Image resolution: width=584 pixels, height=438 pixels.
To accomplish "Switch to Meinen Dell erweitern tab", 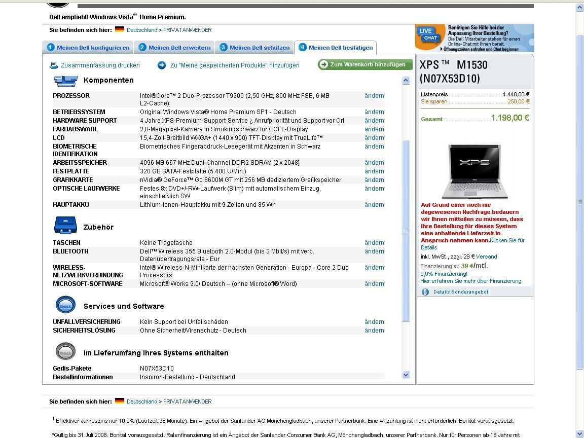I will pyautogui.click(x=174, y=48).
